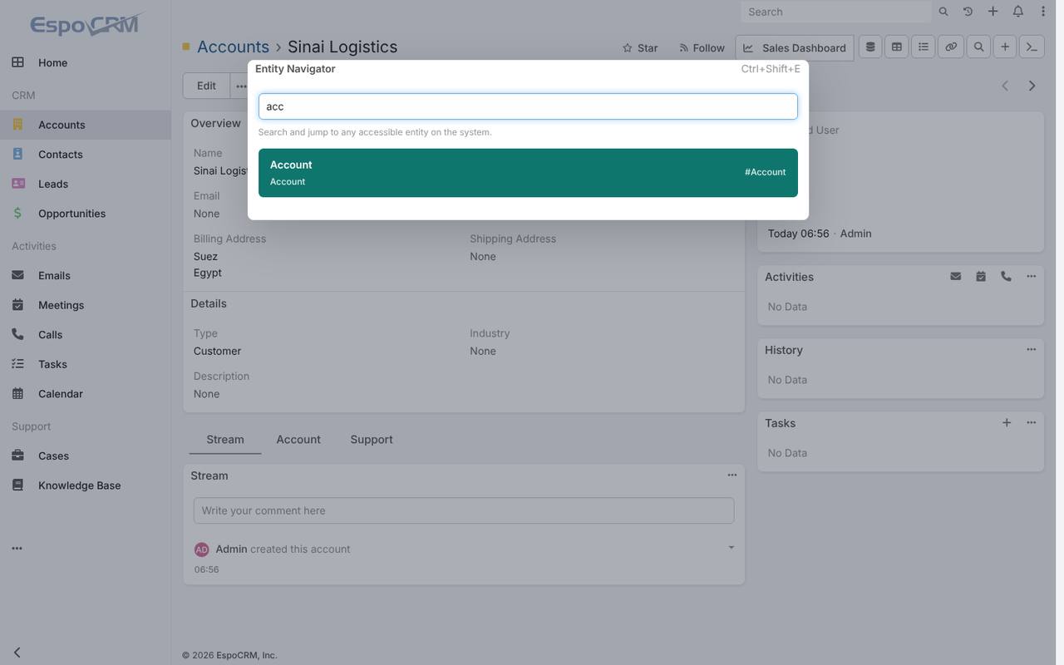Go to the previous record arrow

1005,86
